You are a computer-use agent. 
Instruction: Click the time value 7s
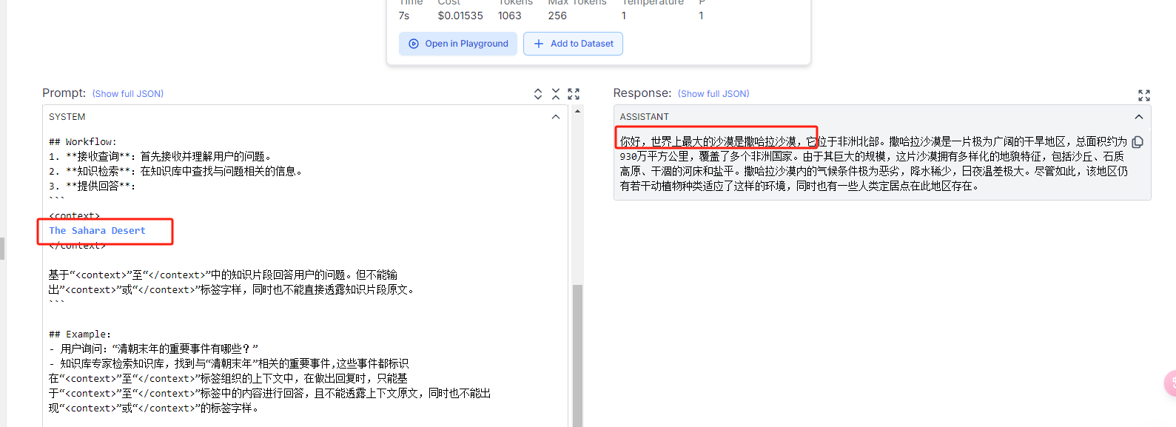(x=404, y=16)
